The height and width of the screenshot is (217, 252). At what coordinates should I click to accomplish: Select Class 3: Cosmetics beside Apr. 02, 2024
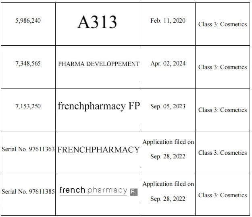[x=222, y=67]
